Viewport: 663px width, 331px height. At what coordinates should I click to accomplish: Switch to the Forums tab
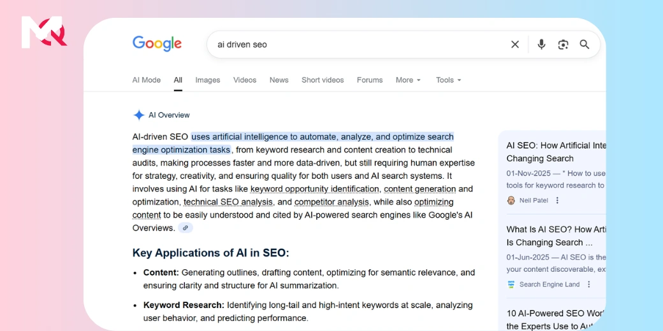pos(370,80)
